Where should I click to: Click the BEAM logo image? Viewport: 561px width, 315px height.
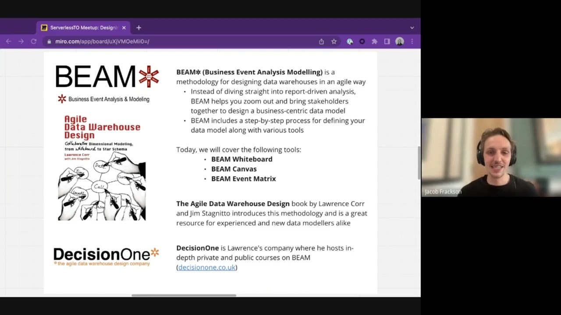tap(107, 77)
